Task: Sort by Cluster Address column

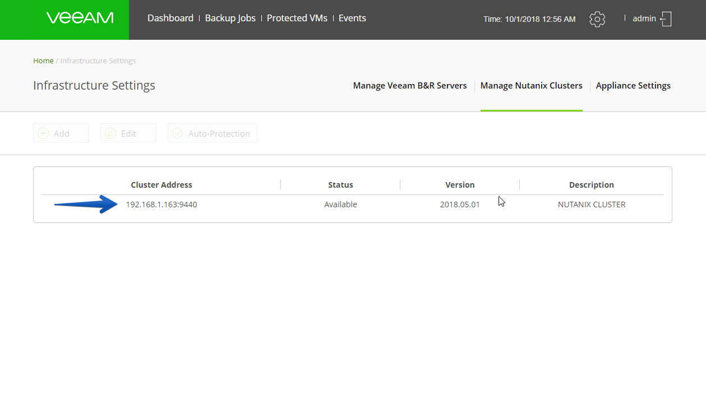Action: coord(161,185)
